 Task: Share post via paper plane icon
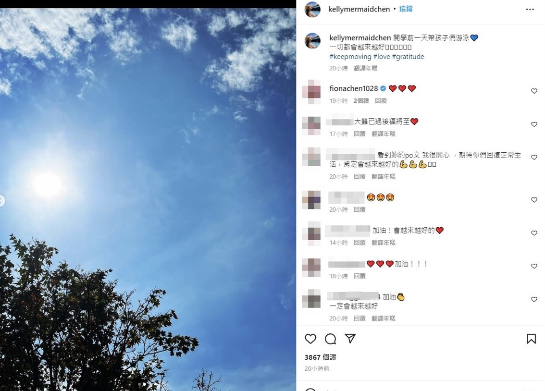pos(350,339)
